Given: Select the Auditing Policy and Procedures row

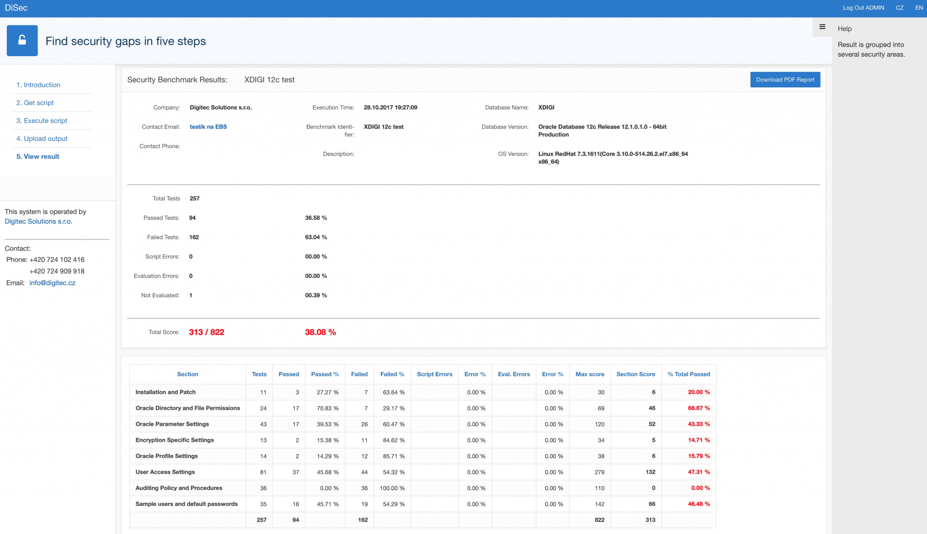Looking at the screenshot, I should (179, 488).
